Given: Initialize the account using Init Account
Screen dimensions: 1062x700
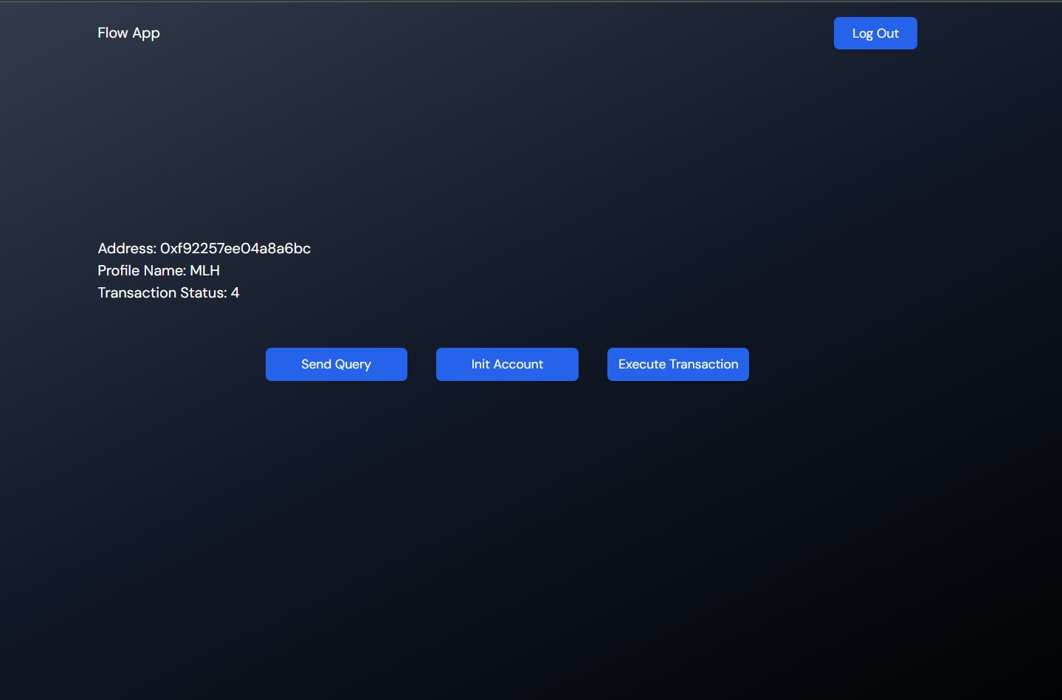Looking at the screenshot, I should [x=507, y=364].
